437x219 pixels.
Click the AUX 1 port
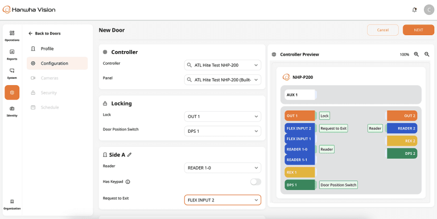coord(300,95)
